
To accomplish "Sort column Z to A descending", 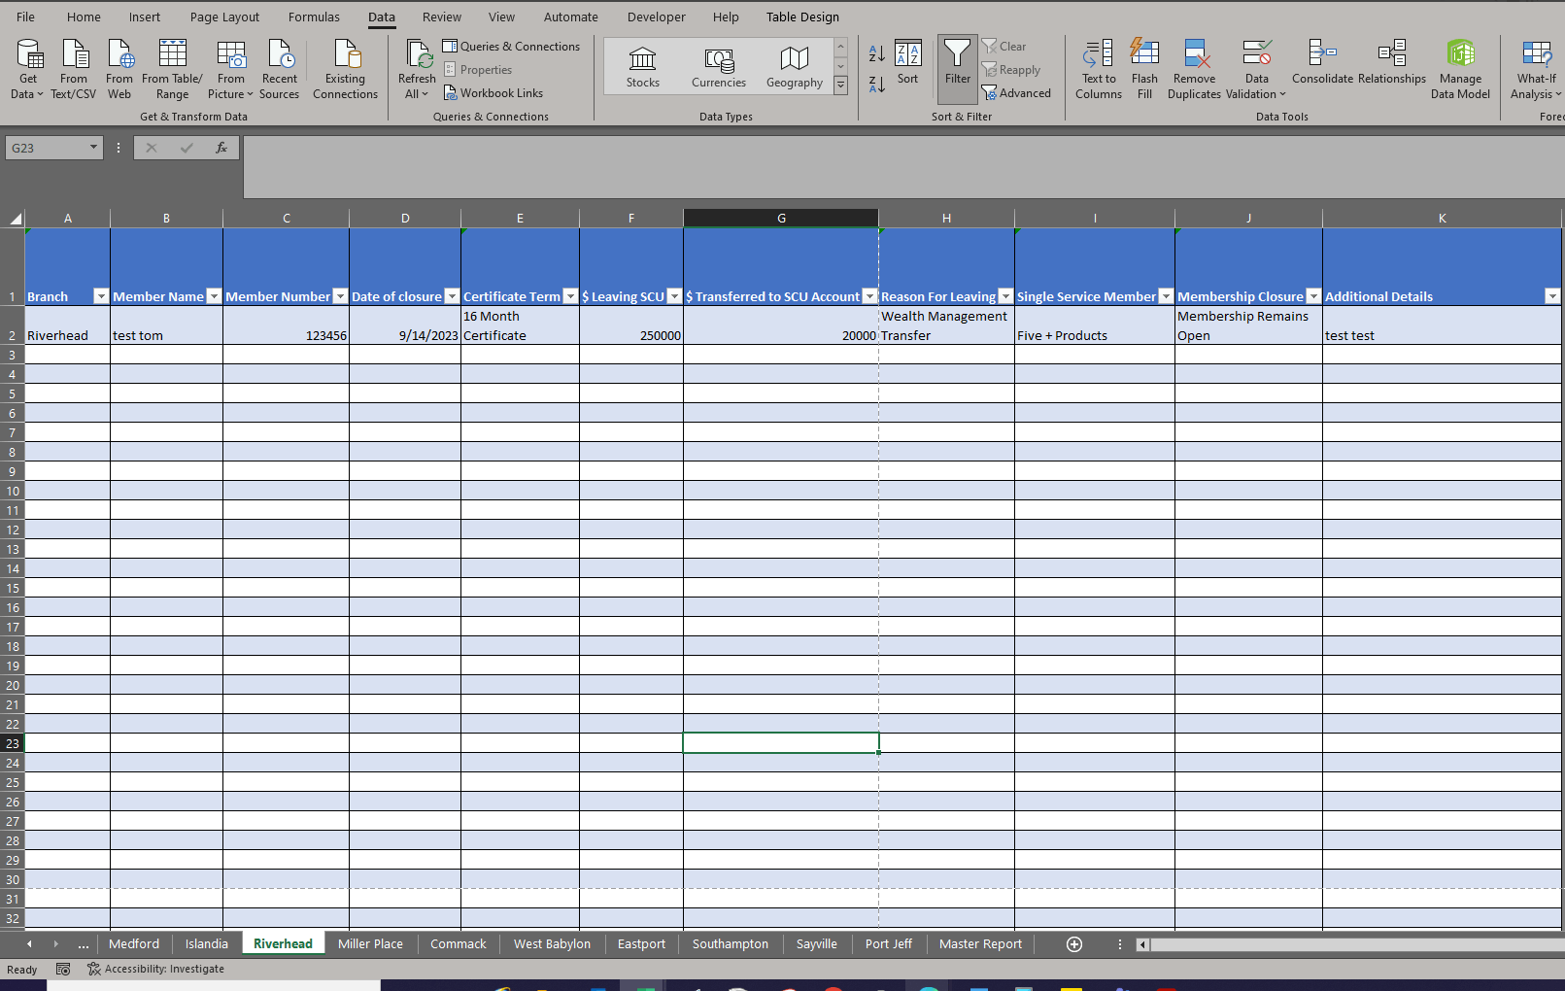I will pyautogui.click(x=876, y=85).
